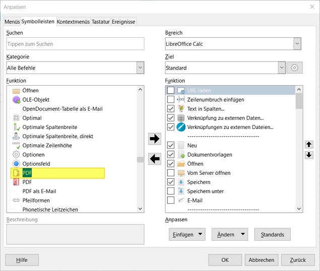Select OpenDocument-Tabelle als E-Mail entry
Screen dimensions: 320x271
coord(62,109)
